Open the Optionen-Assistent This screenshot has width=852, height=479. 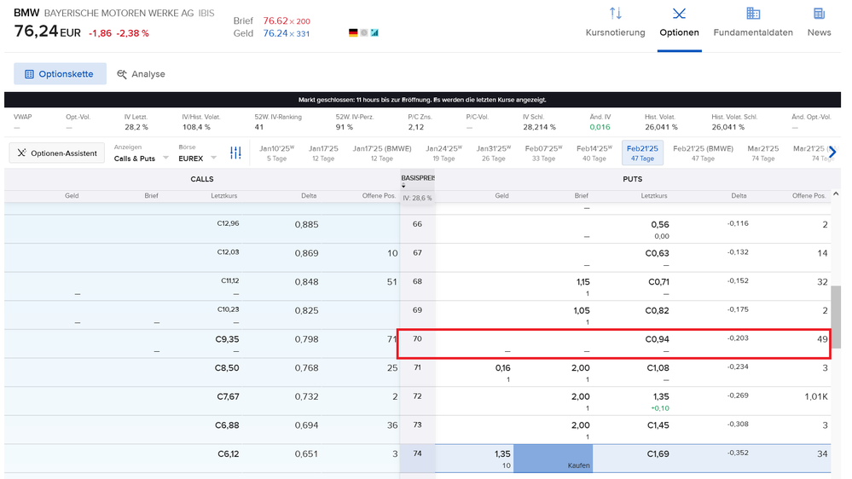57,153
